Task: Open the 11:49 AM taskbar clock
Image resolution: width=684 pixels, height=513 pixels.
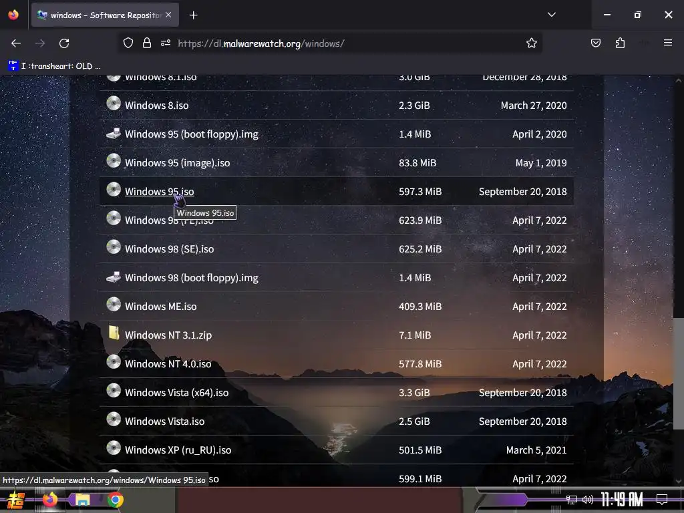Action: tap(622, 500)
